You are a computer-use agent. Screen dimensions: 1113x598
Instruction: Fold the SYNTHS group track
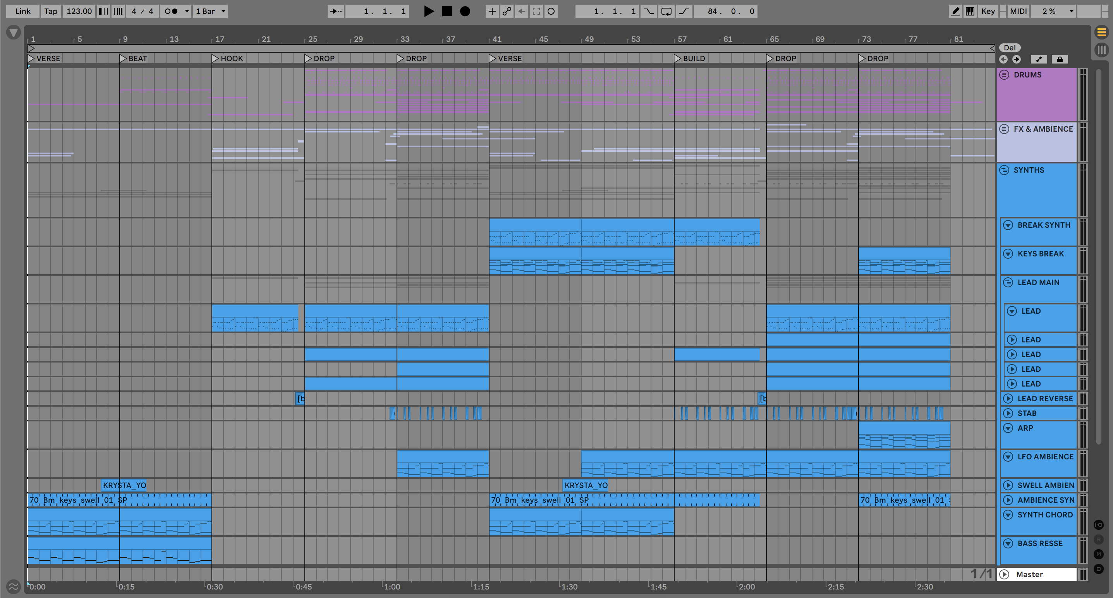pos(1004,170)
